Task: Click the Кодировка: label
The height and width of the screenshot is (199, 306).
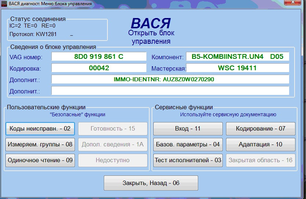Action: 25,69
